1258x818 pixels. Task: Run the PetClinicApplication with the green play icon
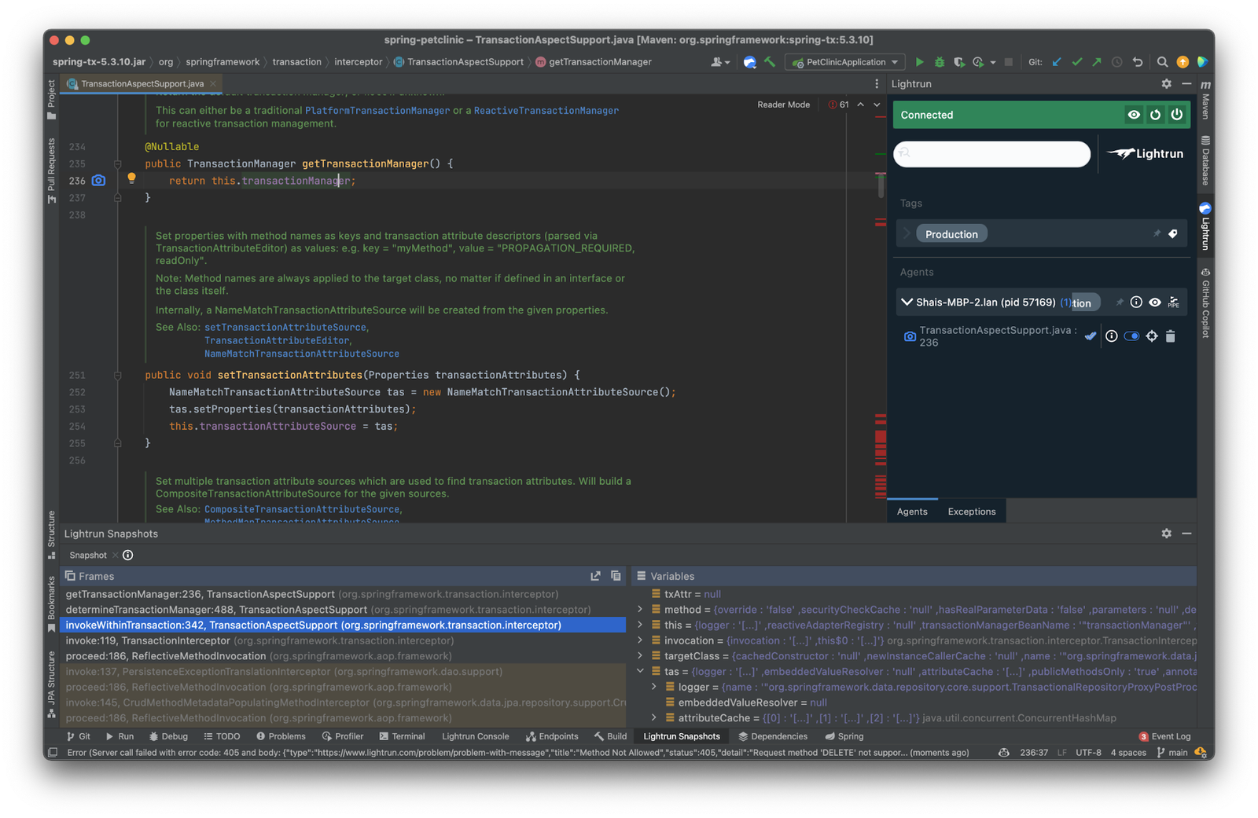[919, 62]
